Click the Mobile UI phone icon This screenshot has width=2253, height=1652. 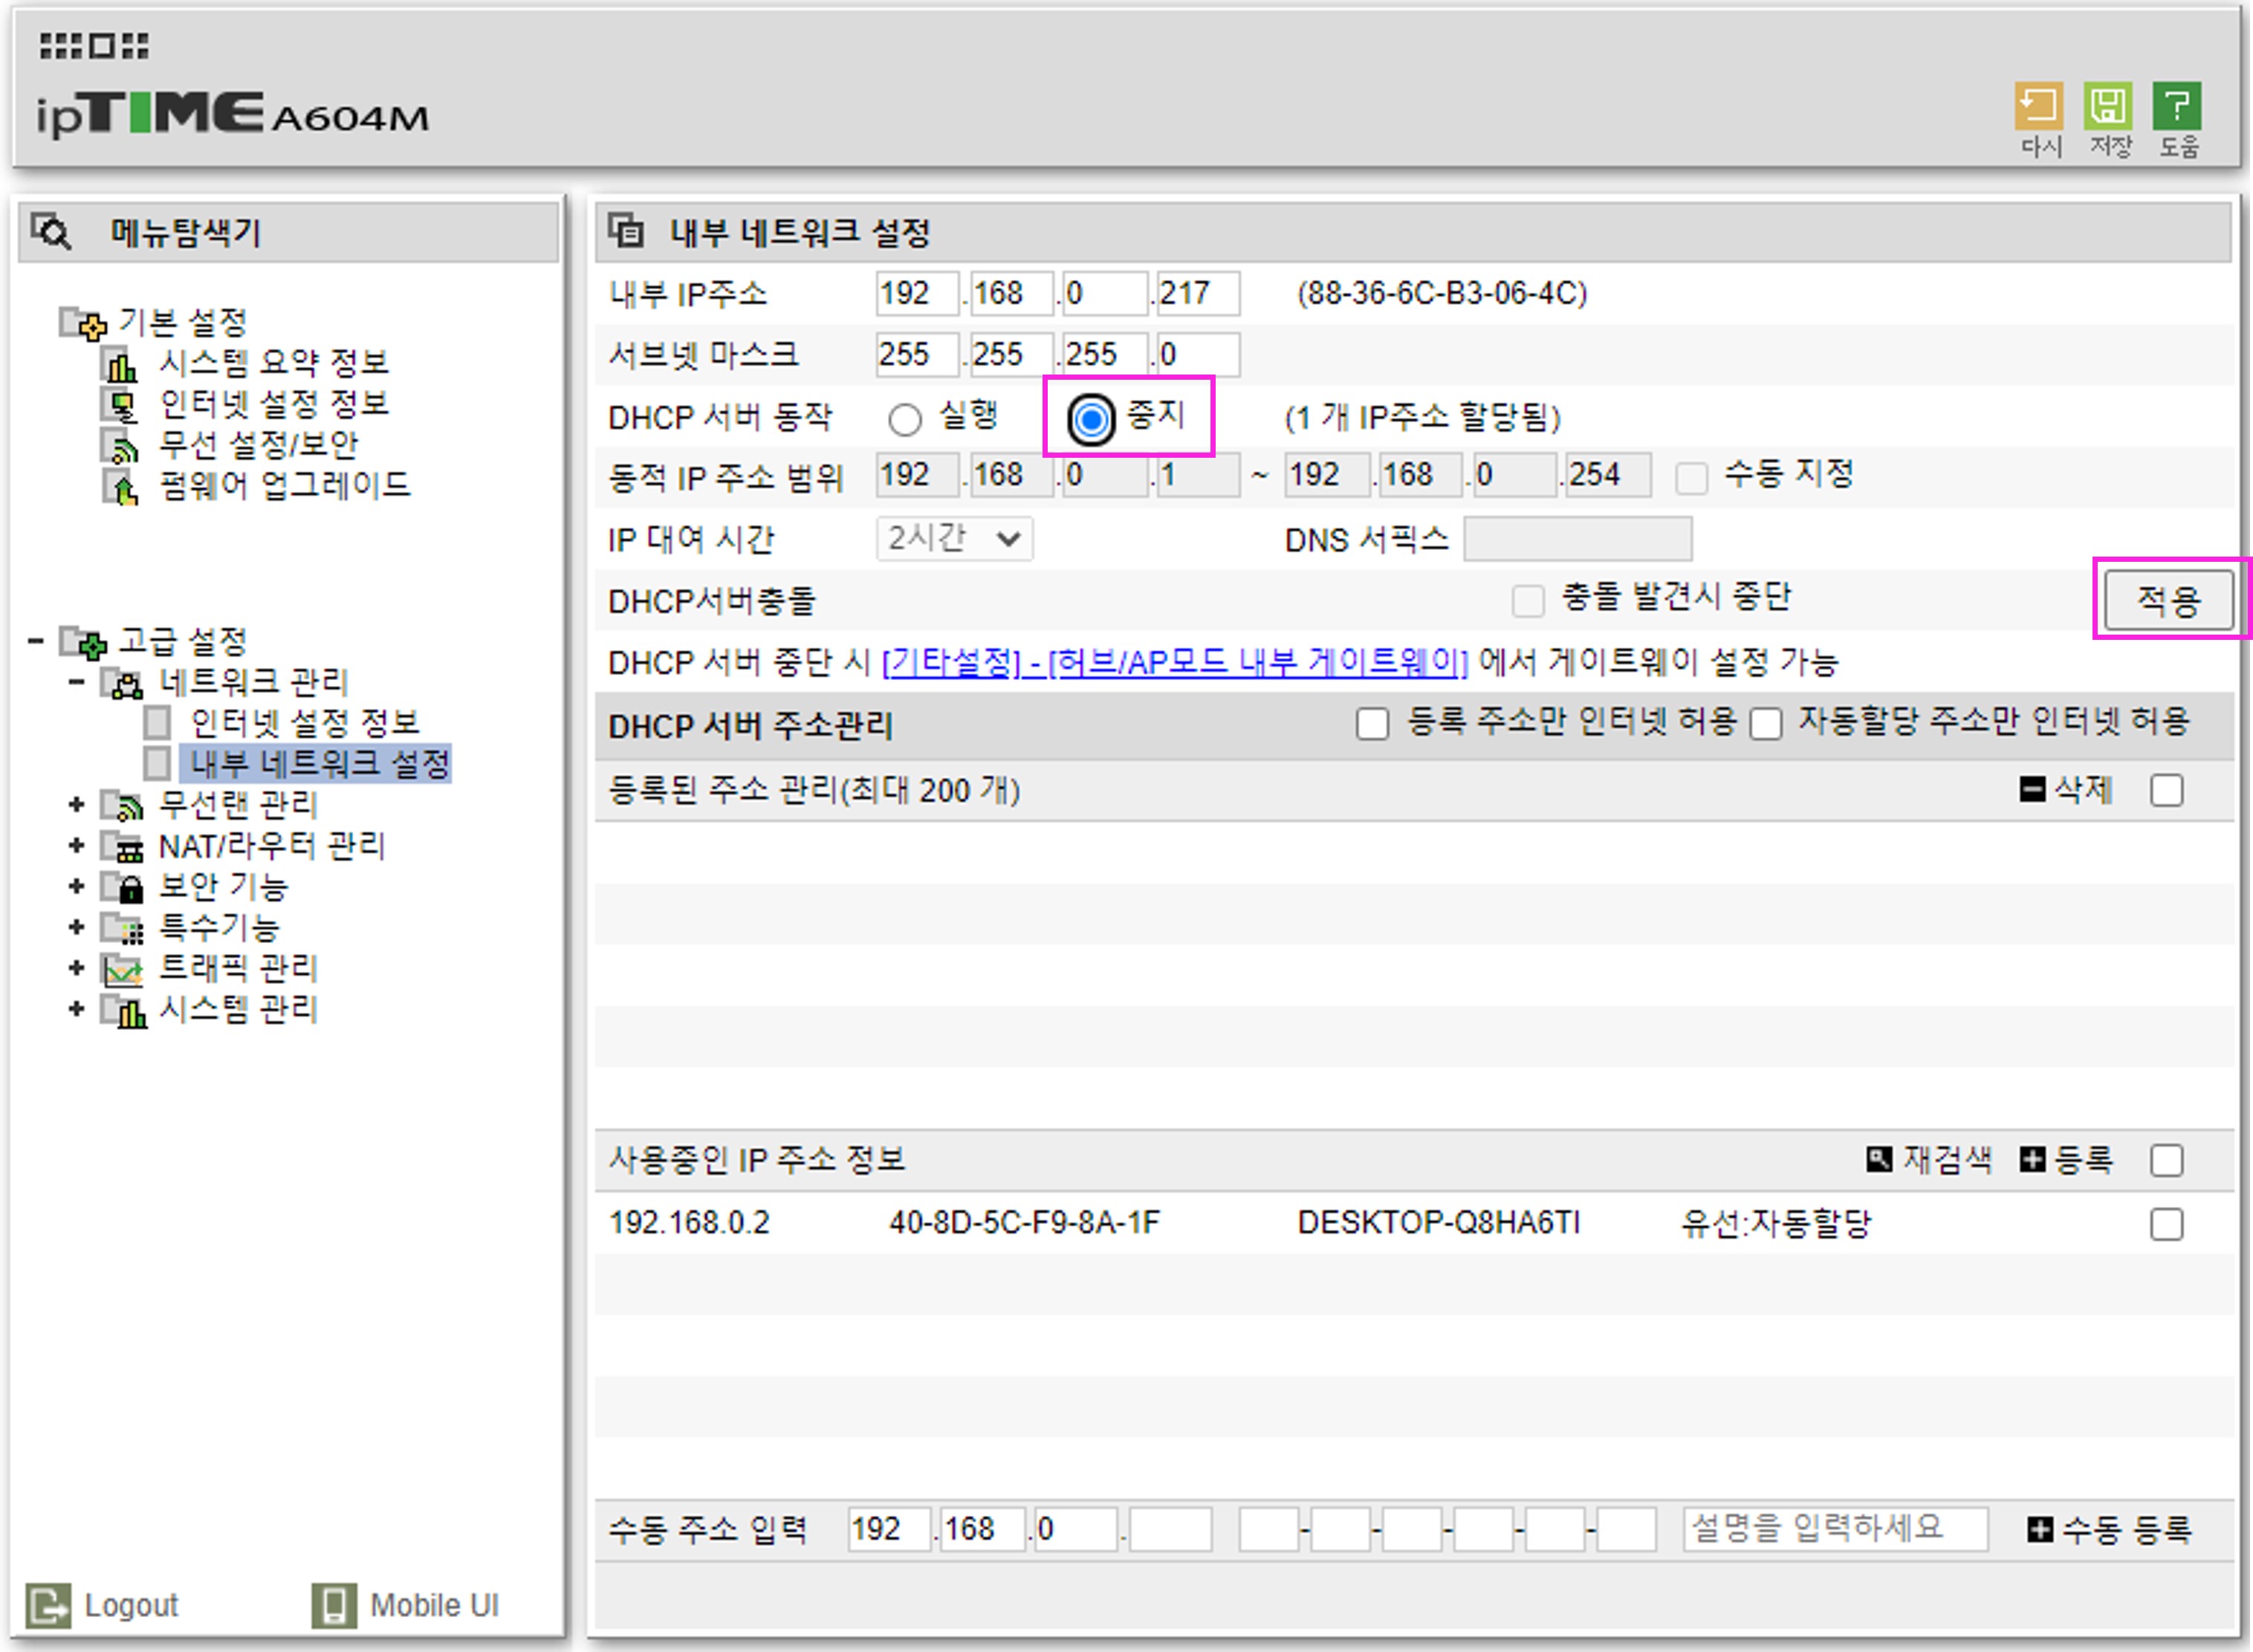click(334, 1605)
